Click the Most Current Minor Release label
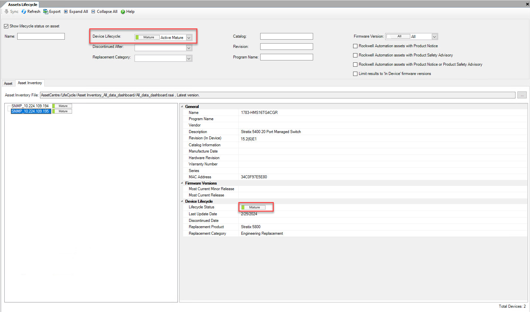 [x=211, y=189]
